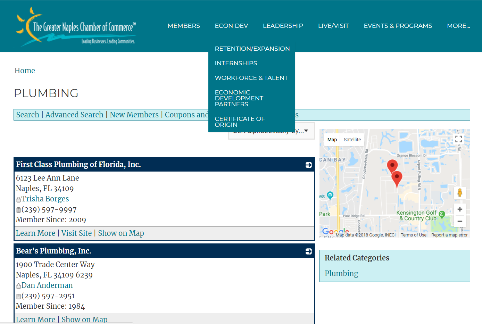Click phone number (239) 597-2951
Image resolution: width=482 pixels, height=324 pixels.
point(48,296)
